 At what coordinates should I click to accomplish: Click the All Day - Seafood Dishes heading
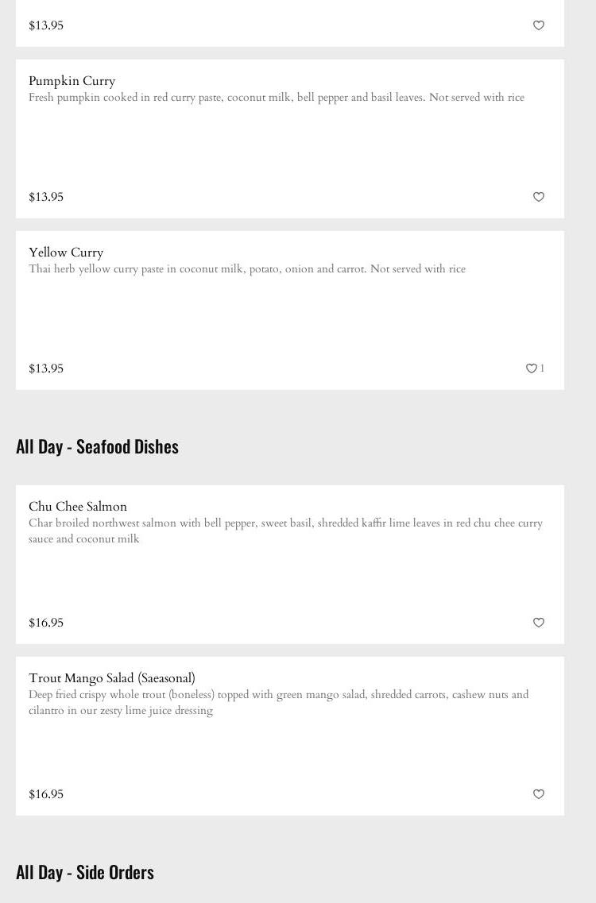[97, 446]
